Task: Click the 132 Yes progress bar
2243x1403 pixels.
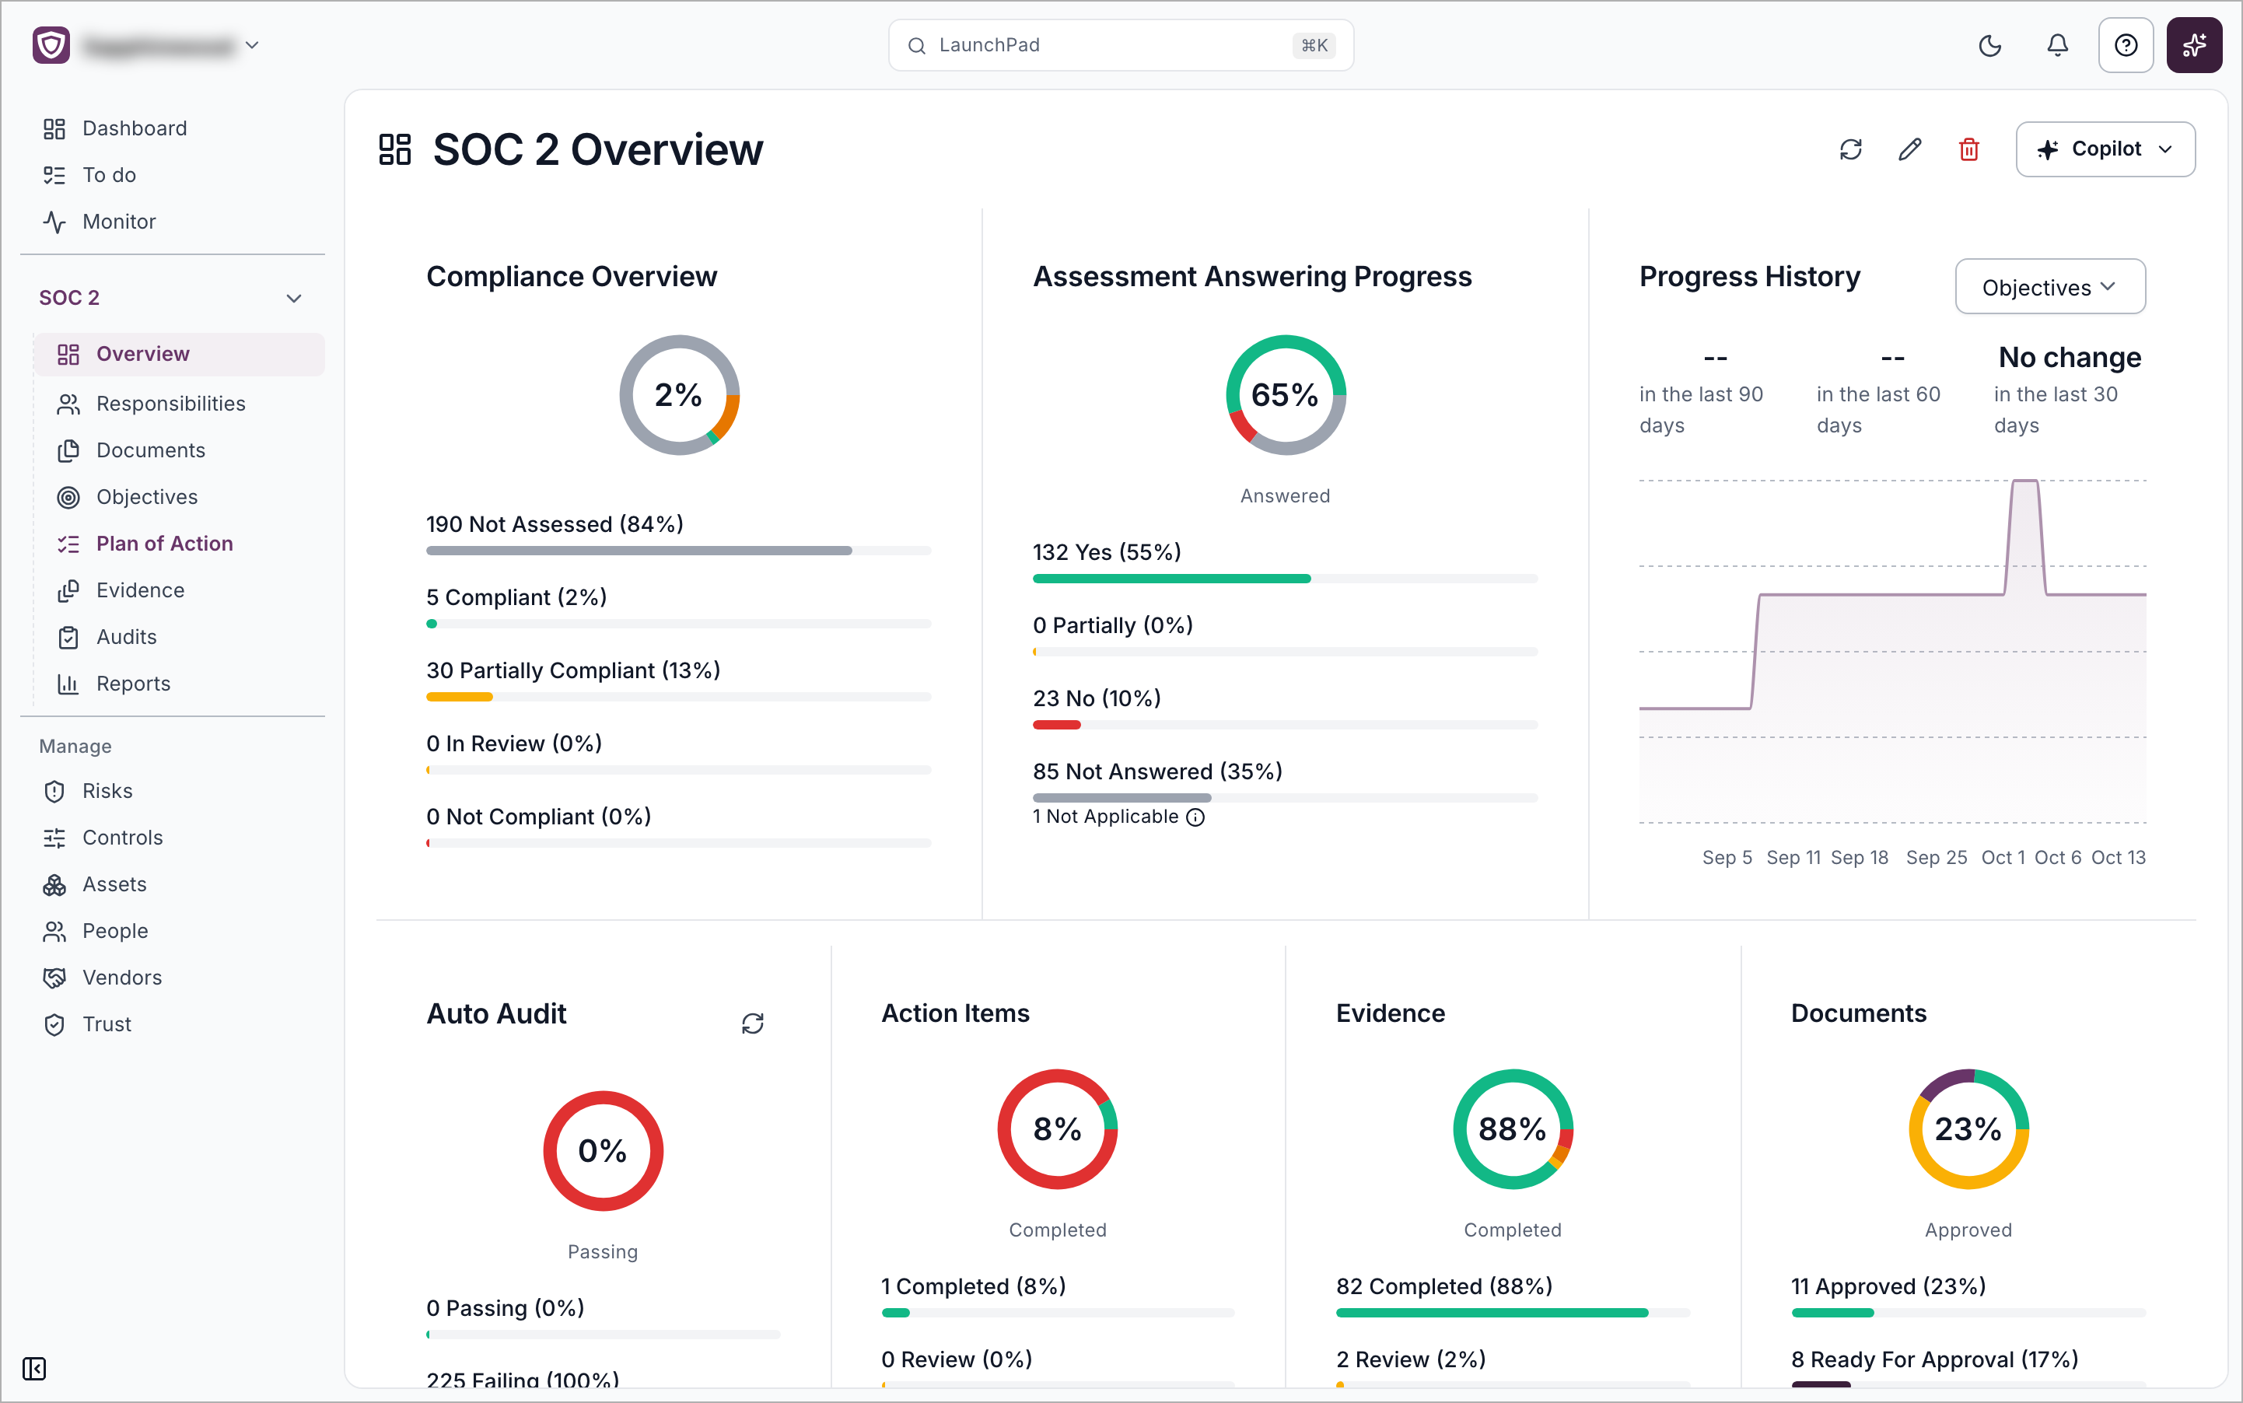Action: 1286,578
